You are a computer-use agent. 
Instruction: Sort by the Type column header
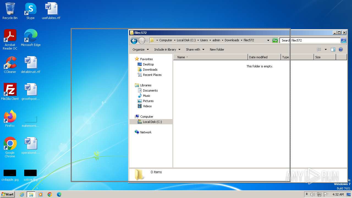(297, 57)
